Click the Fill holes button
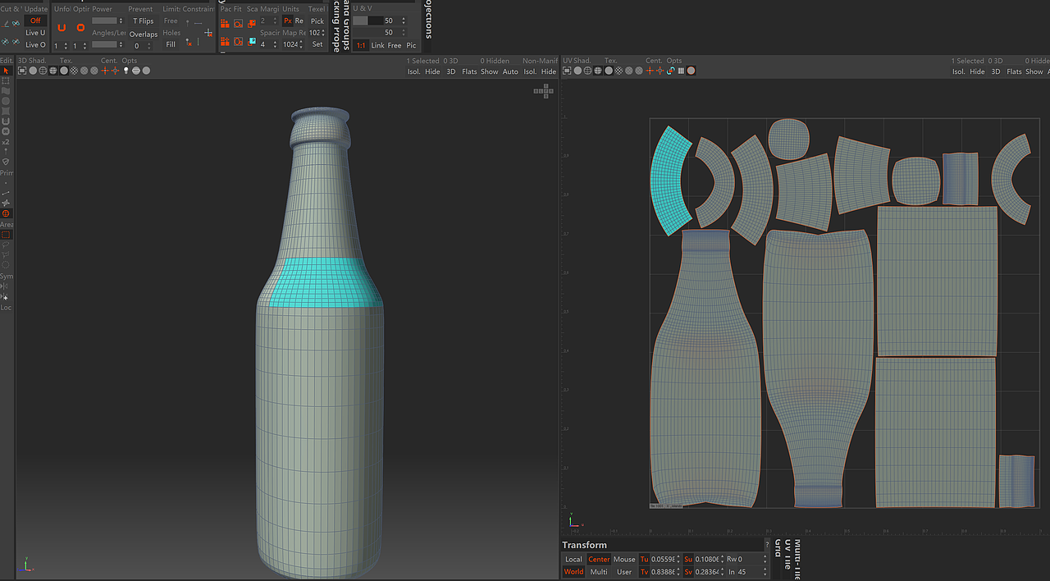 pos(171,44)
